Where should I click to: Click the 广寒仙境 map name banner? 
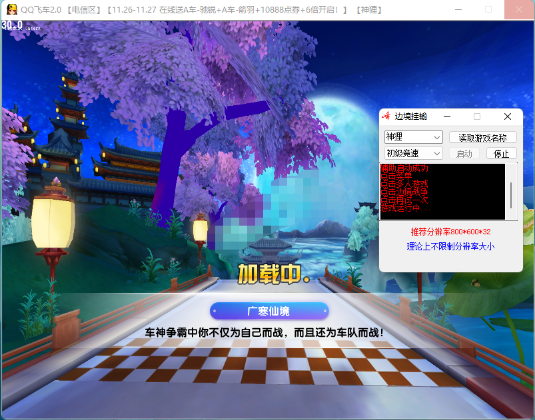tap(268, 311)
